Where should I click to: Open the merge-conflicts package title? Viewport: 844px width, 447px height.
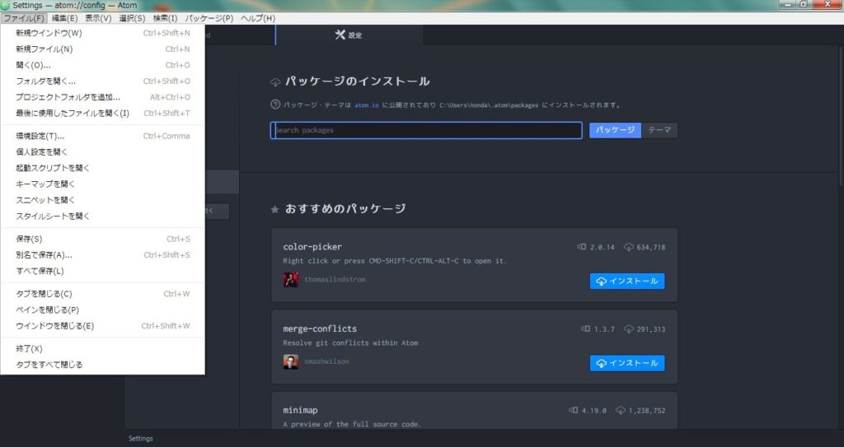tap(320, 328)
